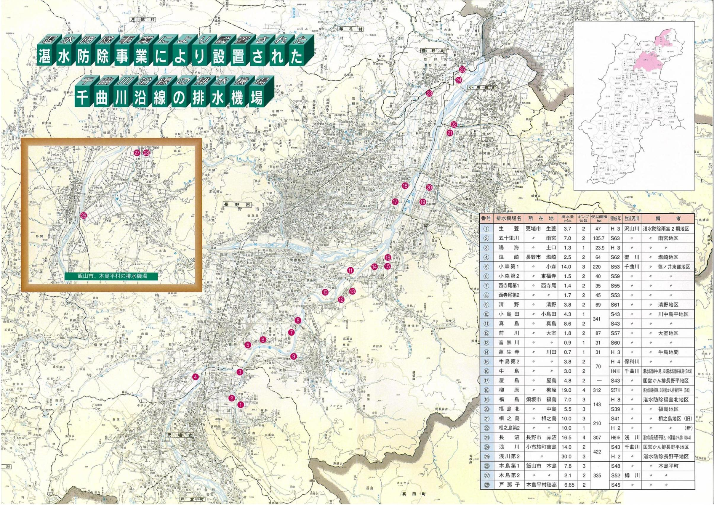The width and height of the screenshot is (714, 505).
Task: Select map marker number 17
Action: tap(395, 202)
